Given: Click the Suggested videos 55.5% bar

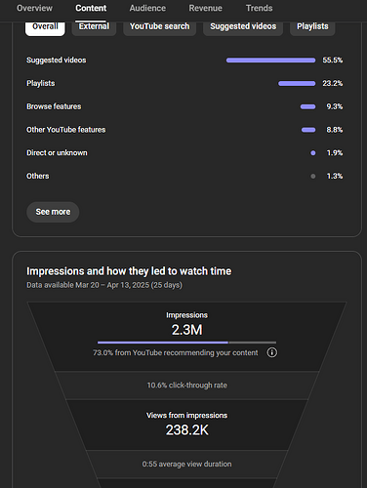Looking at the screenshot, I should coord(270,61).
